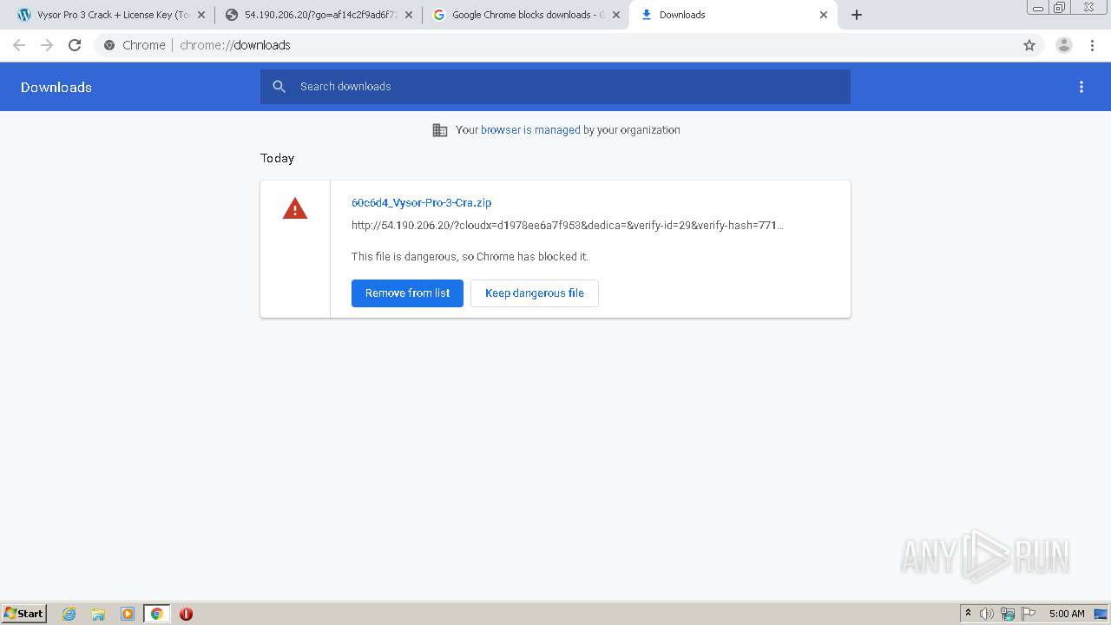This screenshot has height=625, width=1111.
Task: Click the 'This file is dangerous' message
Action: coord(470,257)
